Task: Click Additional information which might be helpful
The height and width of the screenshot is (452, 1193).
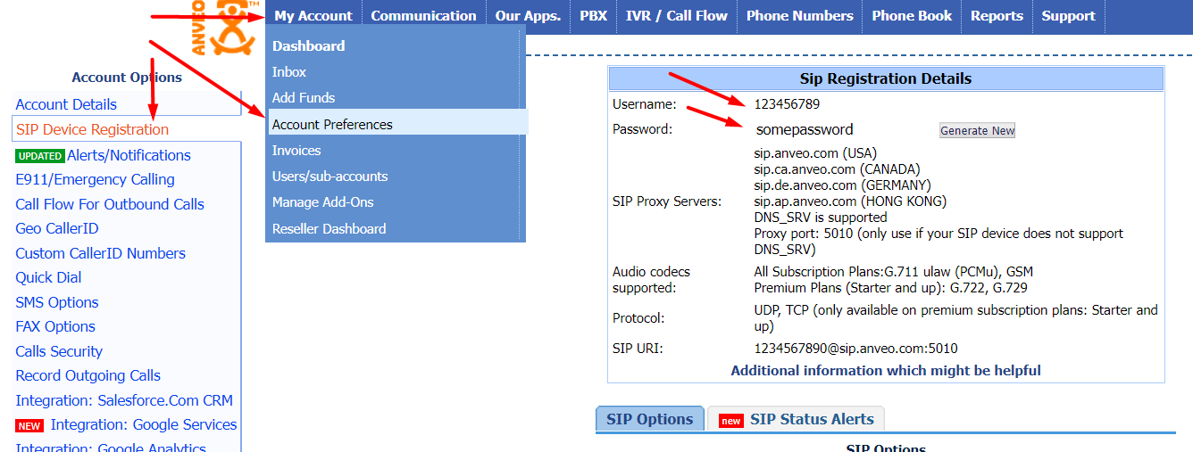Action: 885,371
